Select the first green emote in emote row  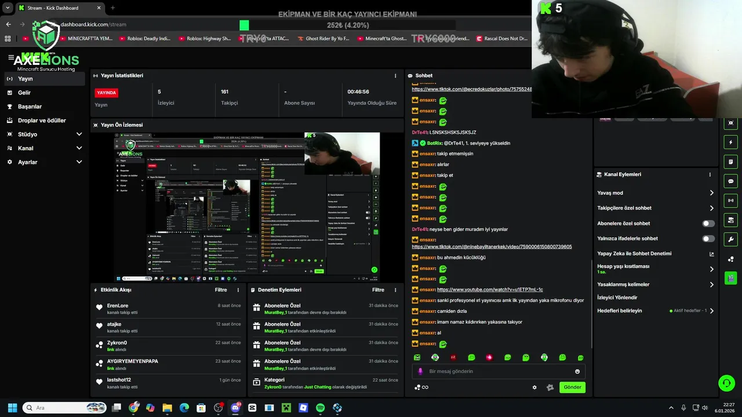point(417,357)
